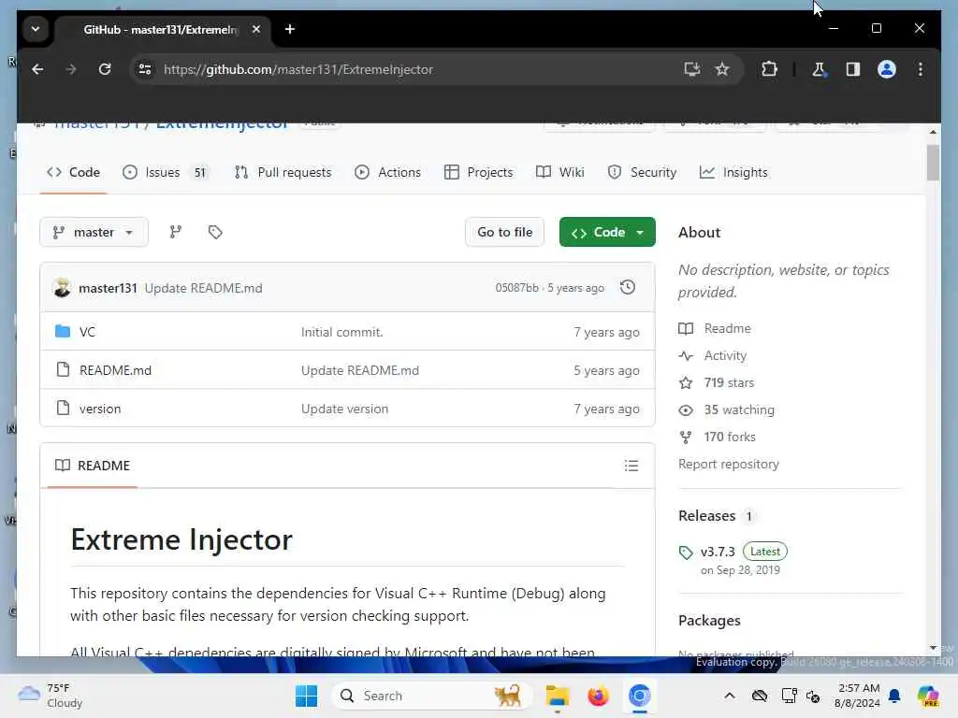Viewport: 958px width, 718px height.
Task: Open site information icon in address bar
Action: 145,69
